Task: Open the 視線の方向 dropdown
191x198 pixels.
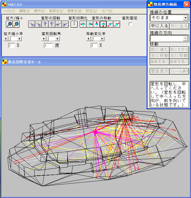Action: click(185, 38)
